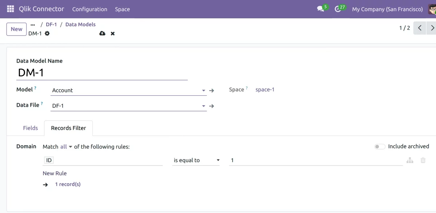Click the gear actions icon beside DM-1

[47, 33]
